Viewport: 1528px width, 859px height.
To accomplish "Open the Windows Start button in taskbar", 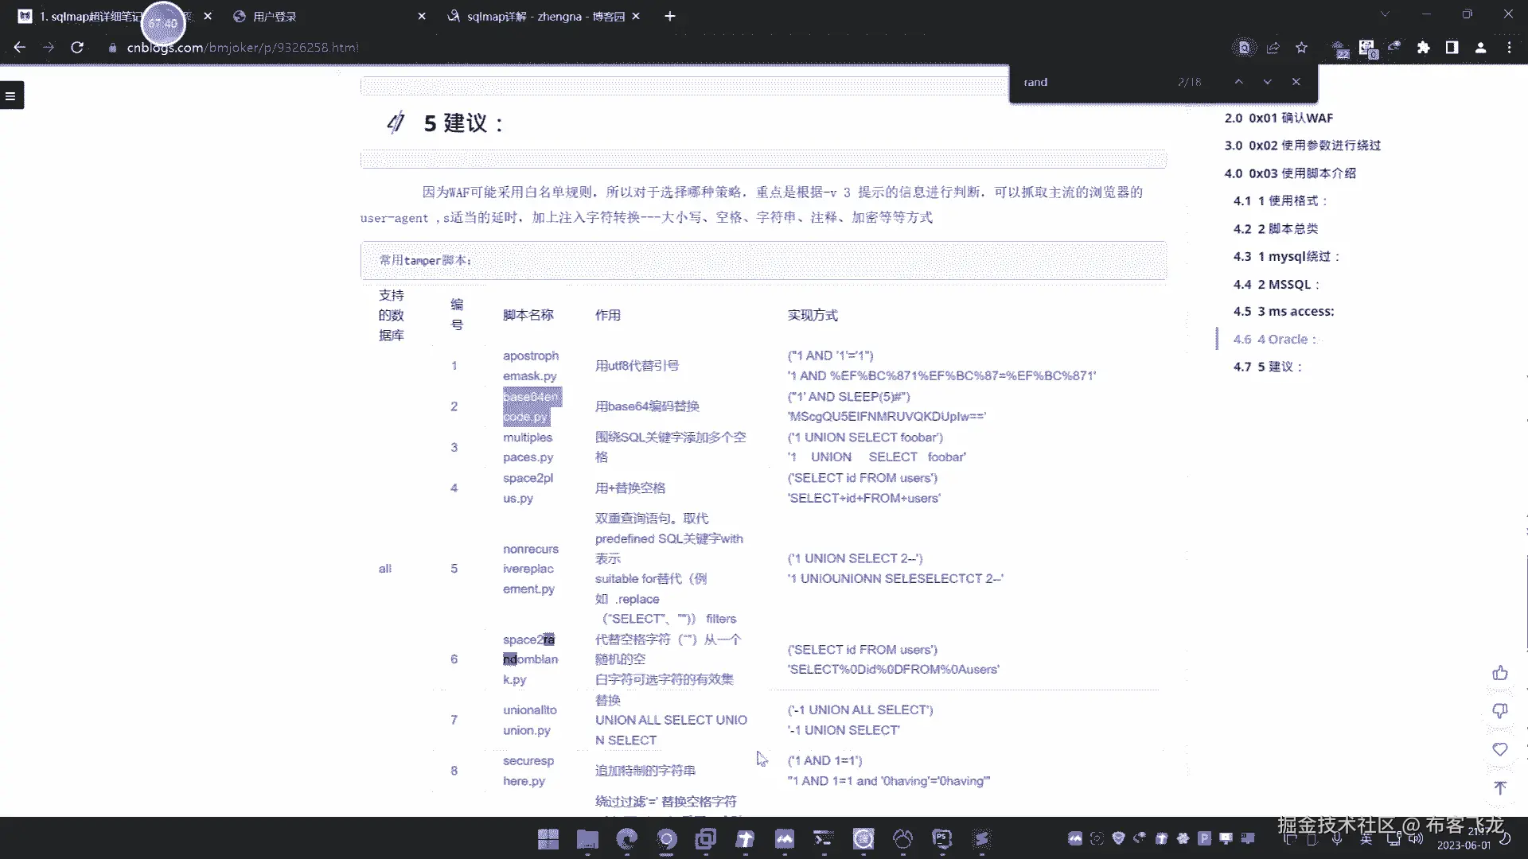I will coord(548,839).
